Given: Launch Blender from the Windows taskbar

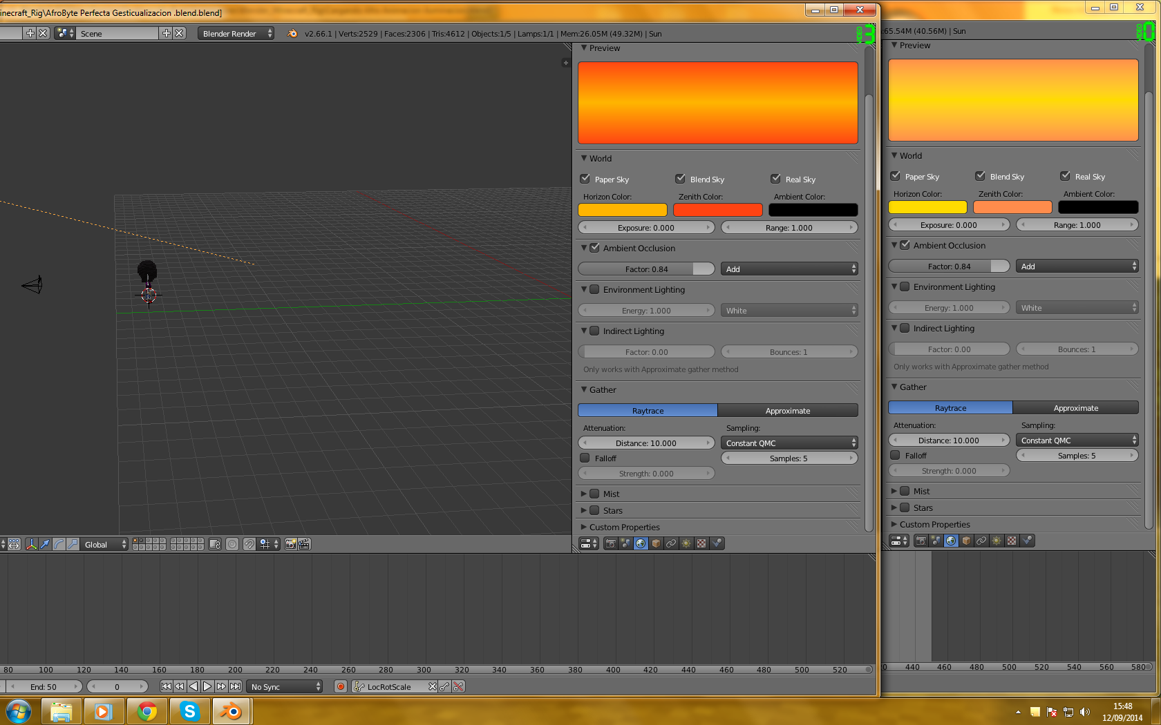Looking at the screenshot, I should click(x=232, y=711).
